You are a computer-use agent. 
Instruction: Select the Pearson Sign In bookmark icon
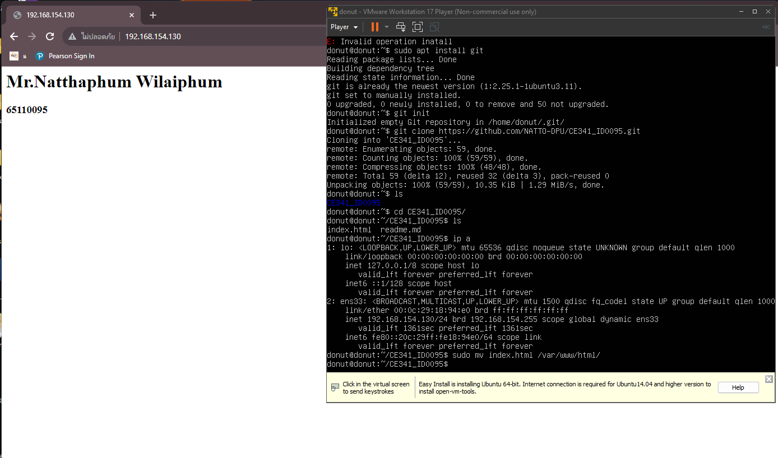point(39,56)
